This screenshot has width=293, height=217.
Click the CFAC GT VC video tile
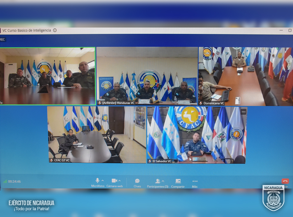pyautogui.click(x=97, y=135)
